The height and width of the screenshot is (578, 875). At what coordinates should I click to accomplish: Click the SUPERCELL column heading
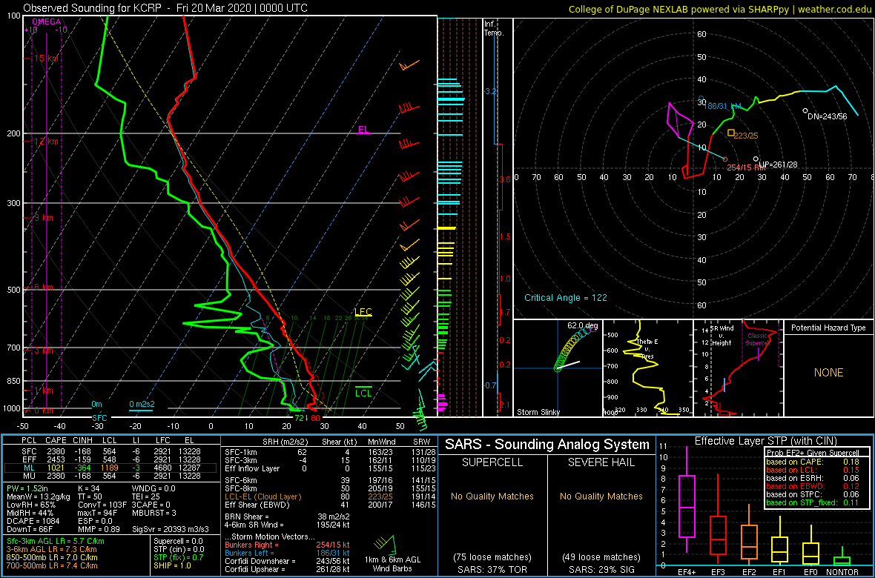pyautogui.click(x=492, y=464)
